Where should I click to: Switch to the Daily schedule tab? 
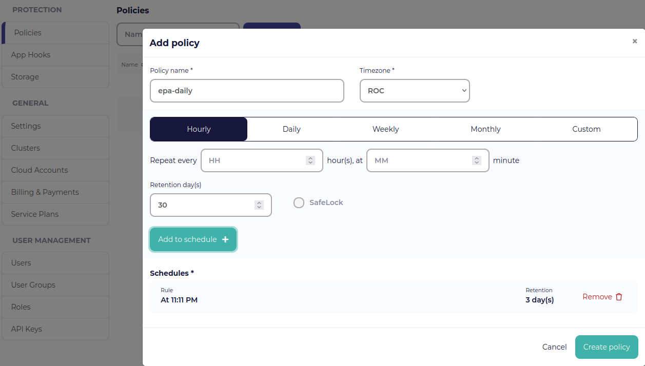[291, 129]
